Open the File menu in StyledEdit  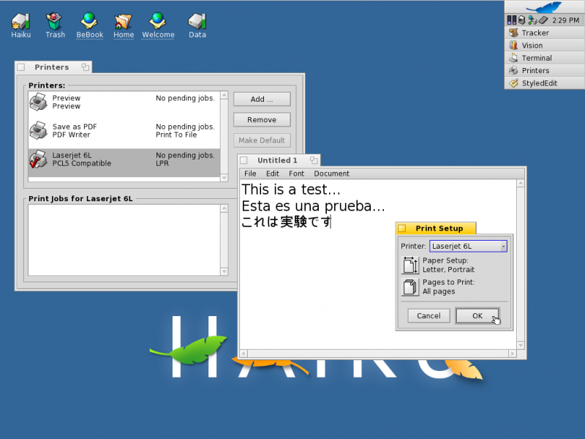click(250, 173)
